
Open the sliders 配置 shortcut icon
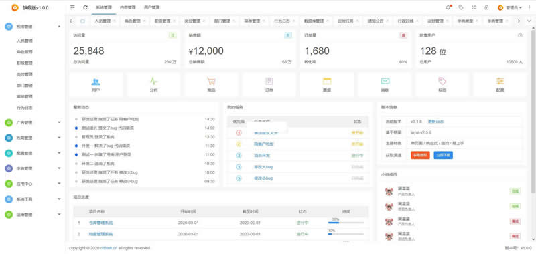click(x=500, y=84)
